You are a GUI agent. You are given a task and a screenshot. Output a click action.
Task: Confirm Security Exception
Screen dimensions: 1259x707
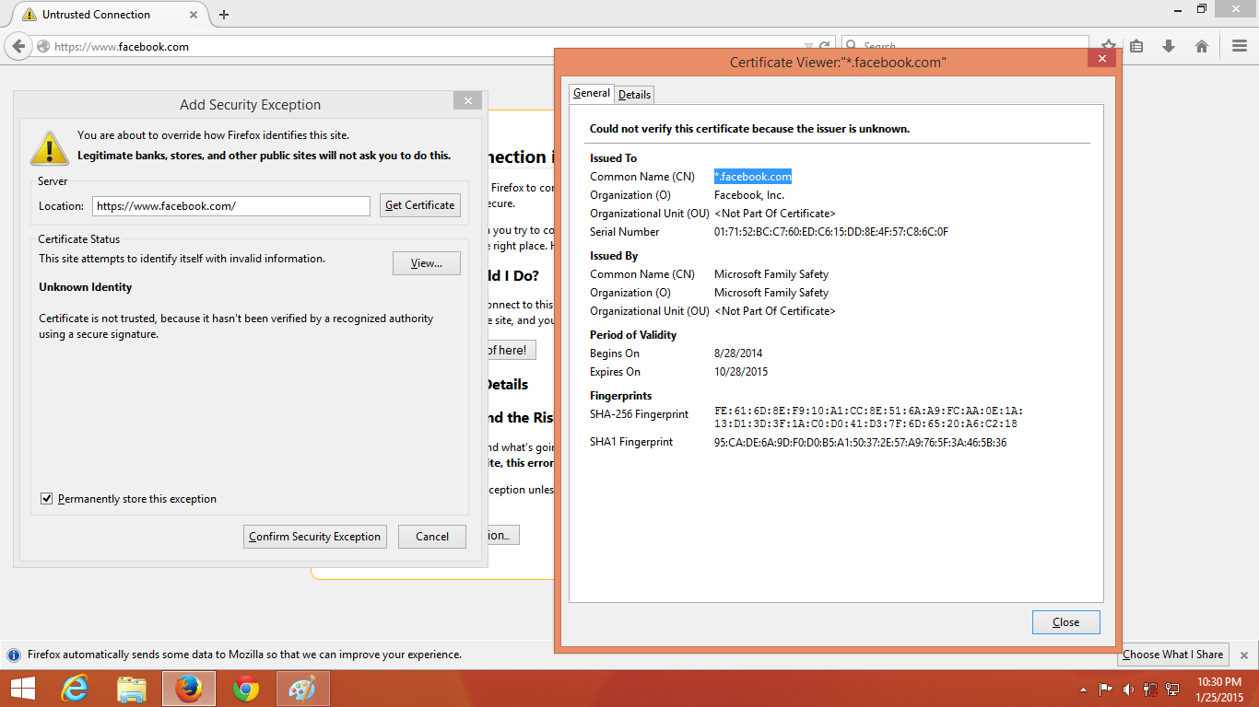tap(314, 537)
